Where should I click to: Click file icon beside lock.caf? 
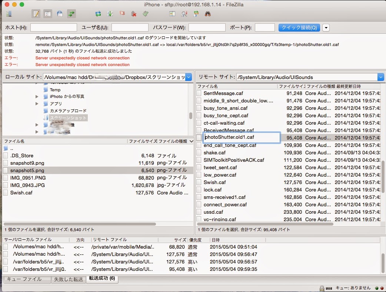(199, 190)
